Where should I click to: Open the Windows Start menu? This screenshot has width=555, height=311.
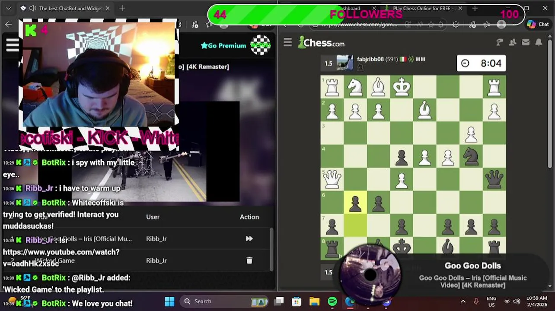pos(169,301)
